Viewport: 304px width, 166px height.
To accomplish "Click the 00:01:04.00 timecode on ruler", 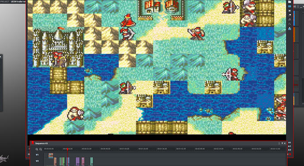I will pos(124,149).
